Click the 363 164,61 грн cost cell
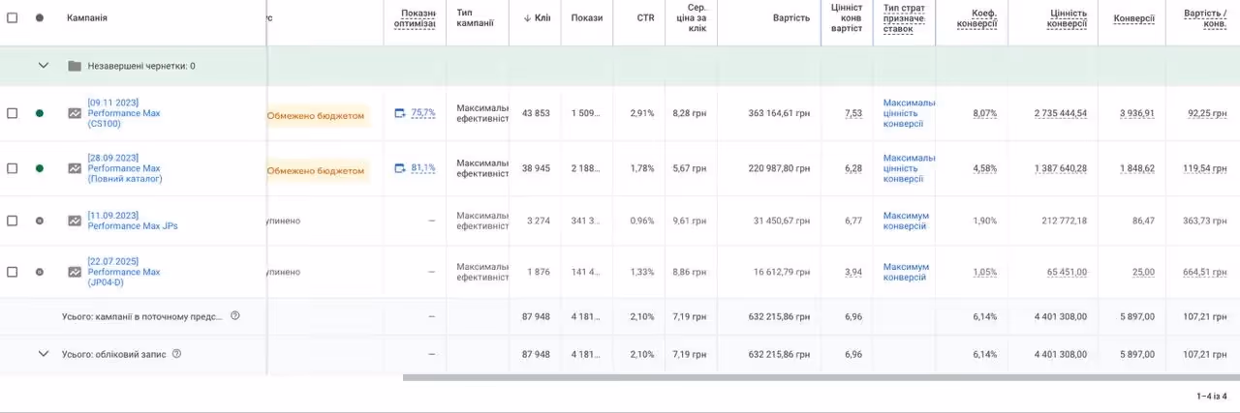The width and height of the screenshot is (1240, 413). coord(779,113)
